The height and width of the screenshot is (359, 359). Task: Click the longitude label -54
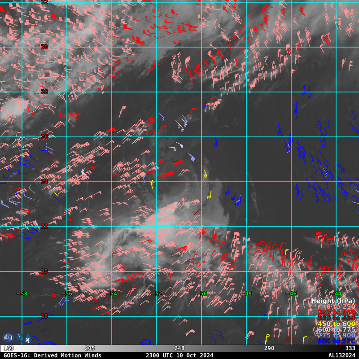[x=112, y=293]
